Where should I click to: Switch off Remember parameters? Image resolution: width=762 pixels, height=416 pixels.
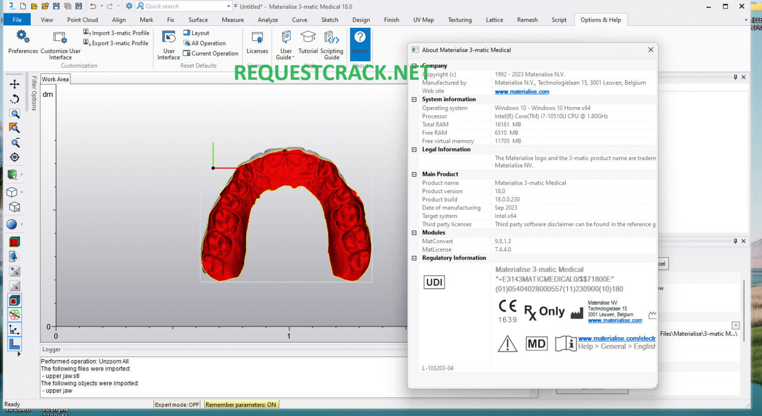[241, 404]
